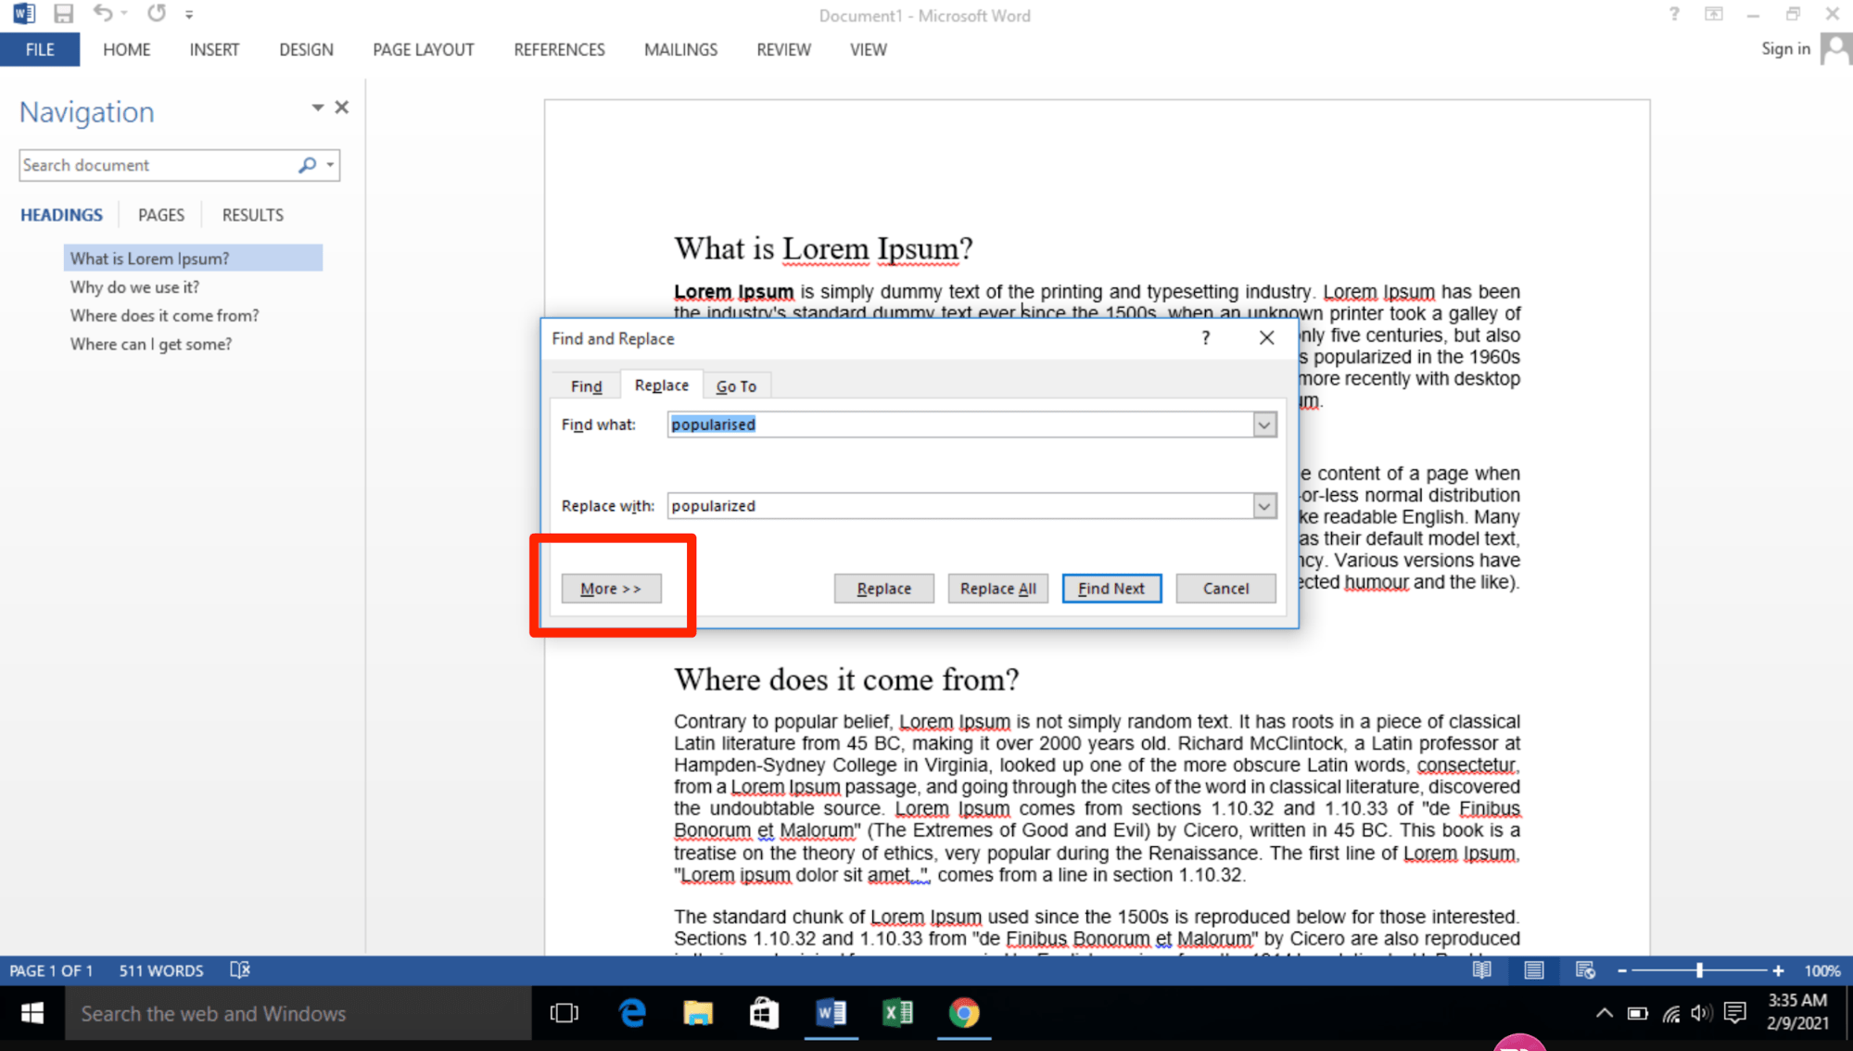Click the Print Layout view icon
The image size is (1853, 1051).
tap(1535, 969)
